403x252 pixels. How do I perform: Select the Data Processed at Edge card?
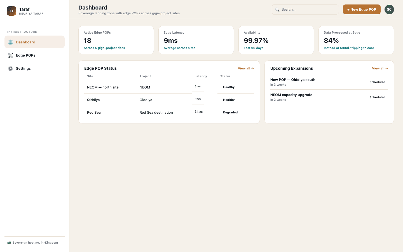(356, 40)
